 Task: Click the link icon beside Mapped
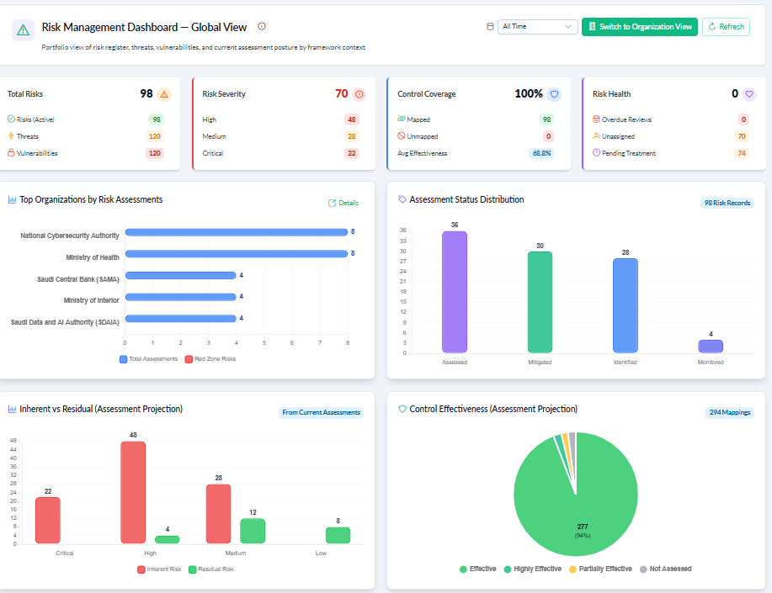(x=402, y=119)
